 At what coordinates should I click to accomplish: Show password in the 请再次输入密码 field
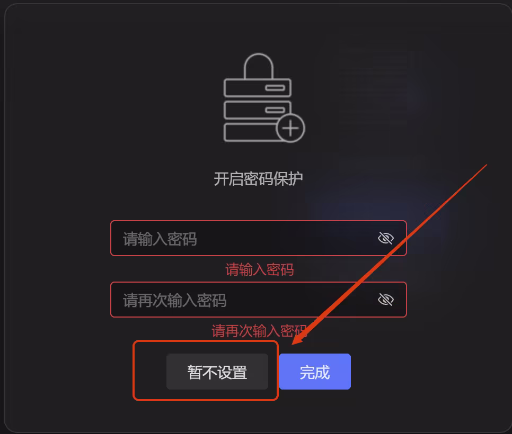386,300
